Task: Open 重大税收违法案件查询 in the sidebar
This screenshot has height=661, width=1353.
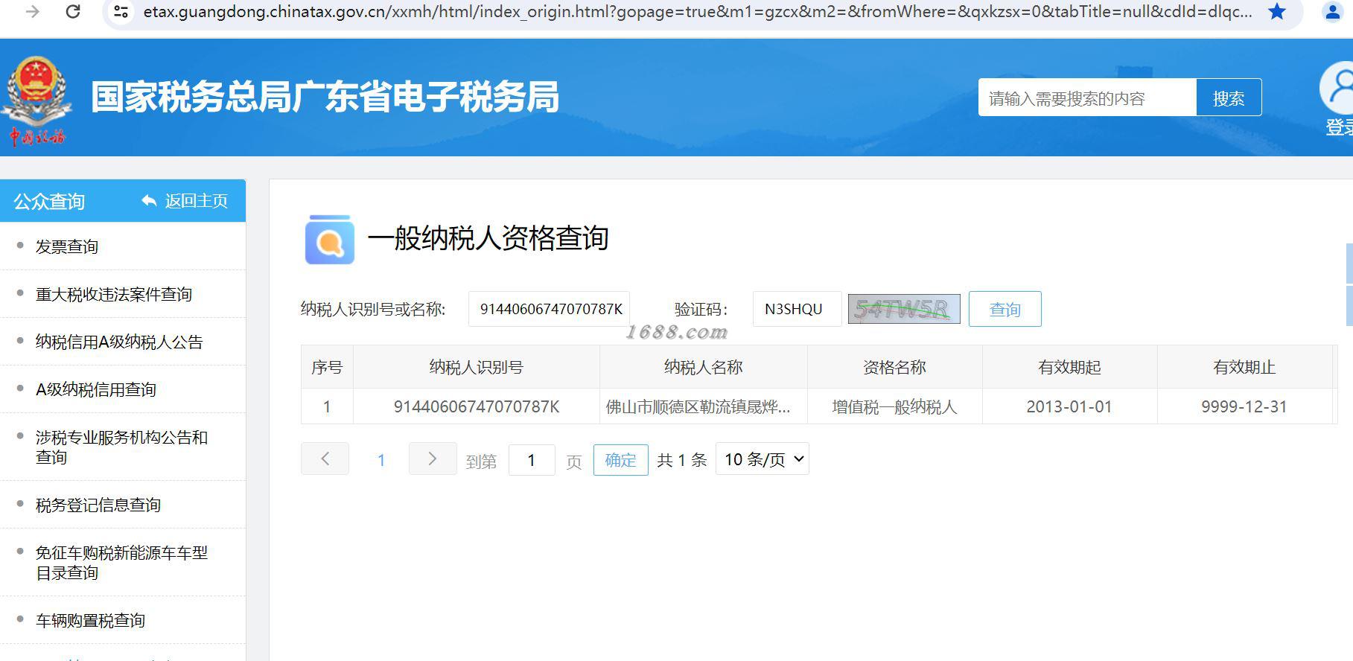Action: [114, 294]
